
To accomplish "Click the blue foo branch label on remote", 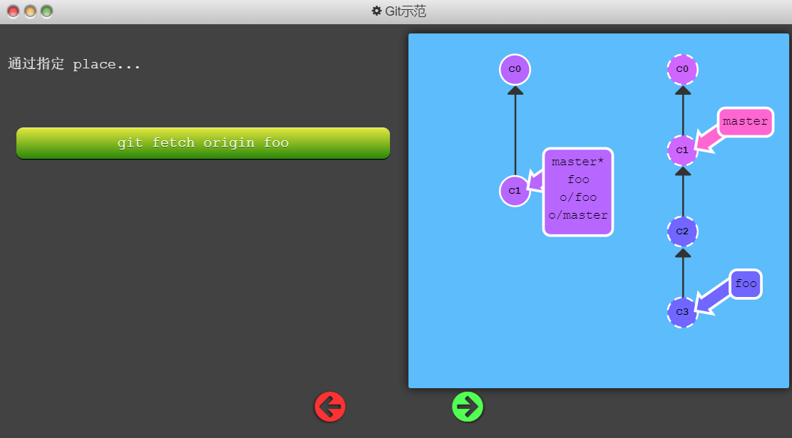I will (746, 284).
